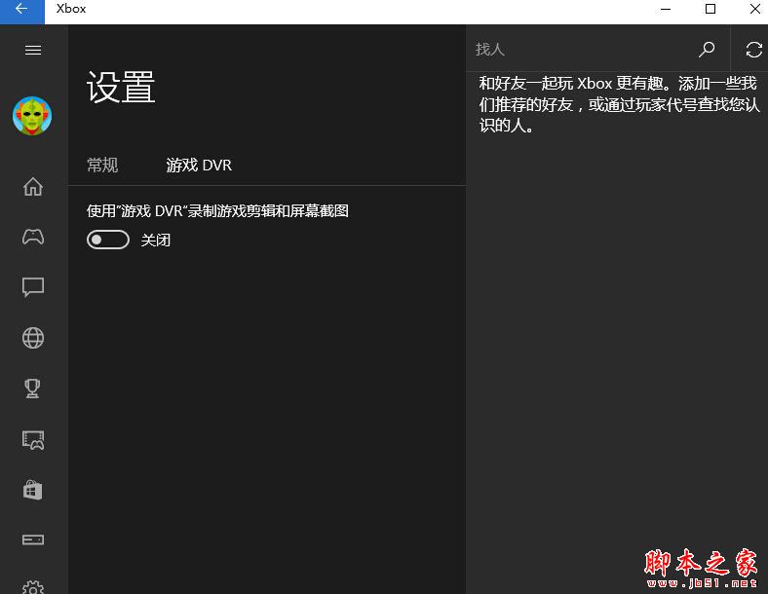
Task: Click the 设置 page heading
Action: (x=121, y=87)
